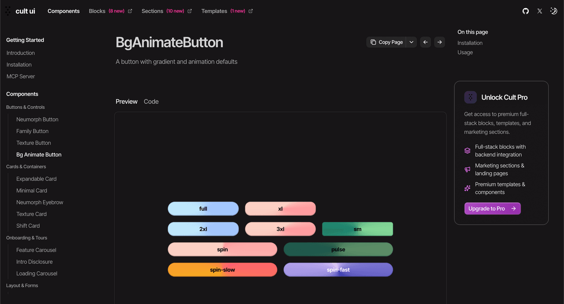The image size is (564, 304).
Task: Click the Copy Page button
Action: click(386, 42)
